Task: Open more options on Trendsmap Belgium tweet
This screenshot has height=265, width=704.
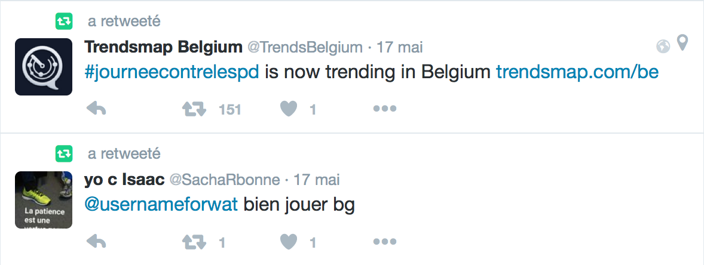Action: pyautogui.click(x=384, y=109)
